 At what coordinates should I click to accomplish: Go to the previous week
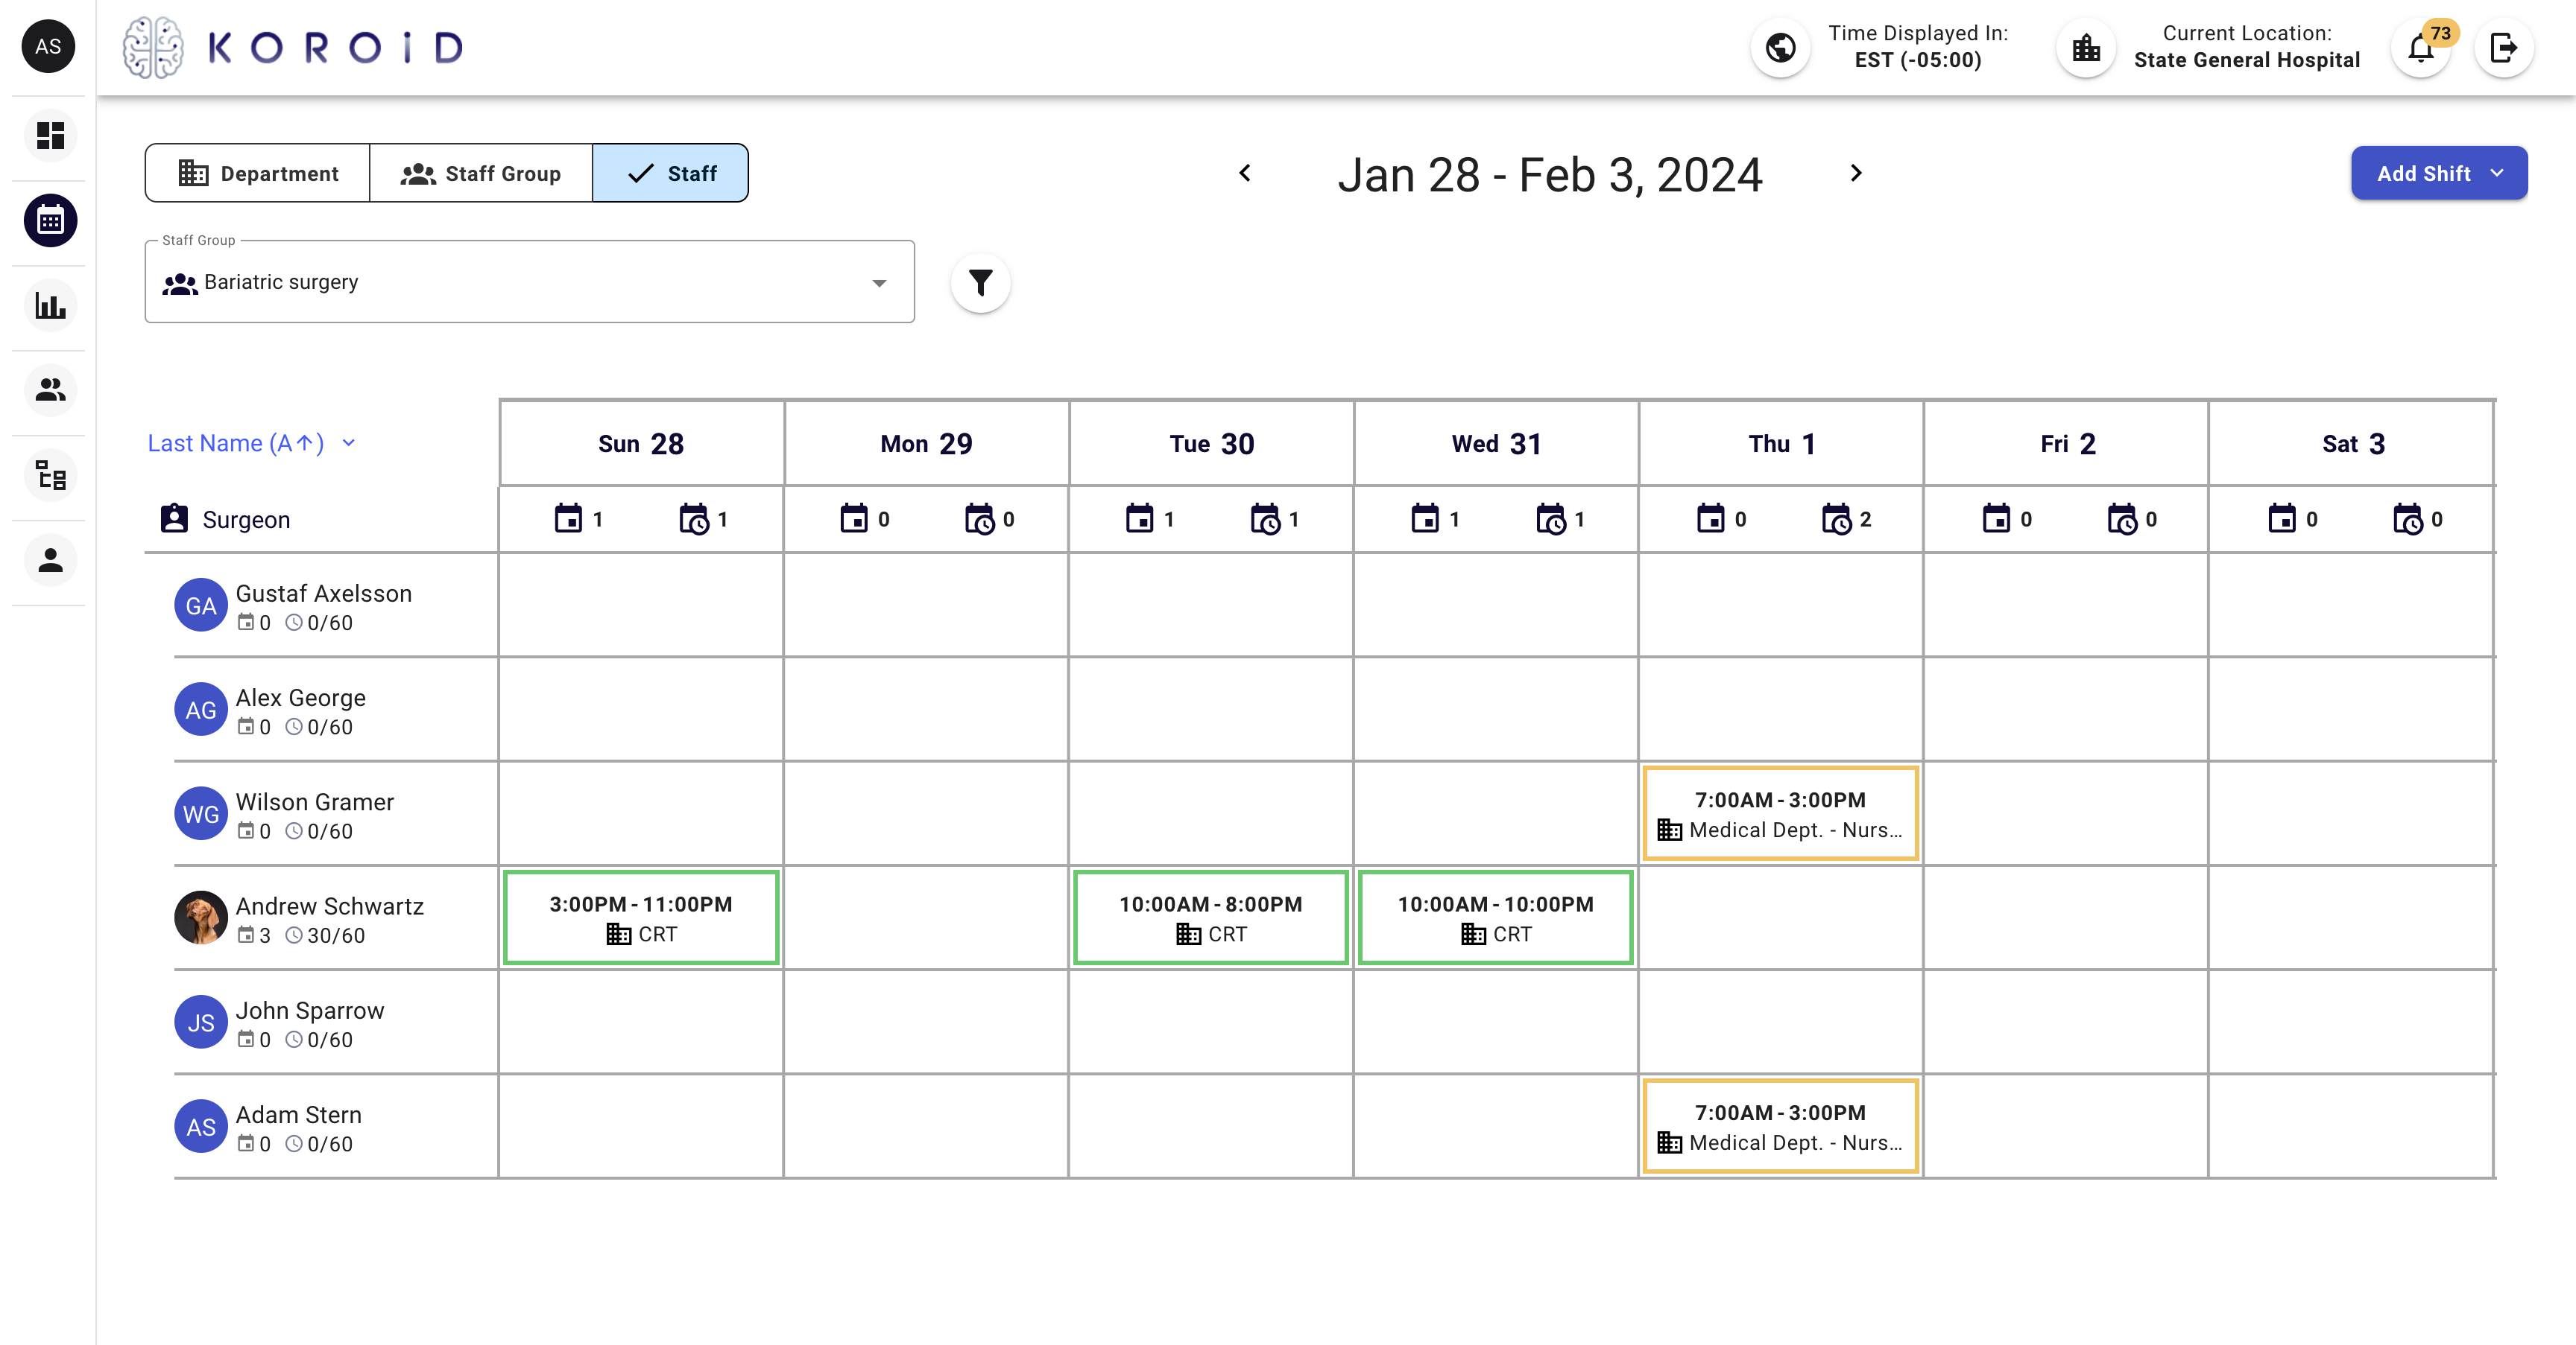click(x=1245, y=173)
